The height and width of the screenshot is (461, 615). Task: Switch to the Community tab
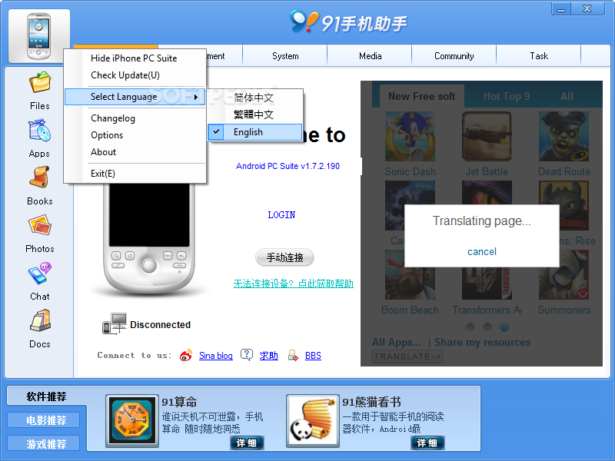point(454,55)
